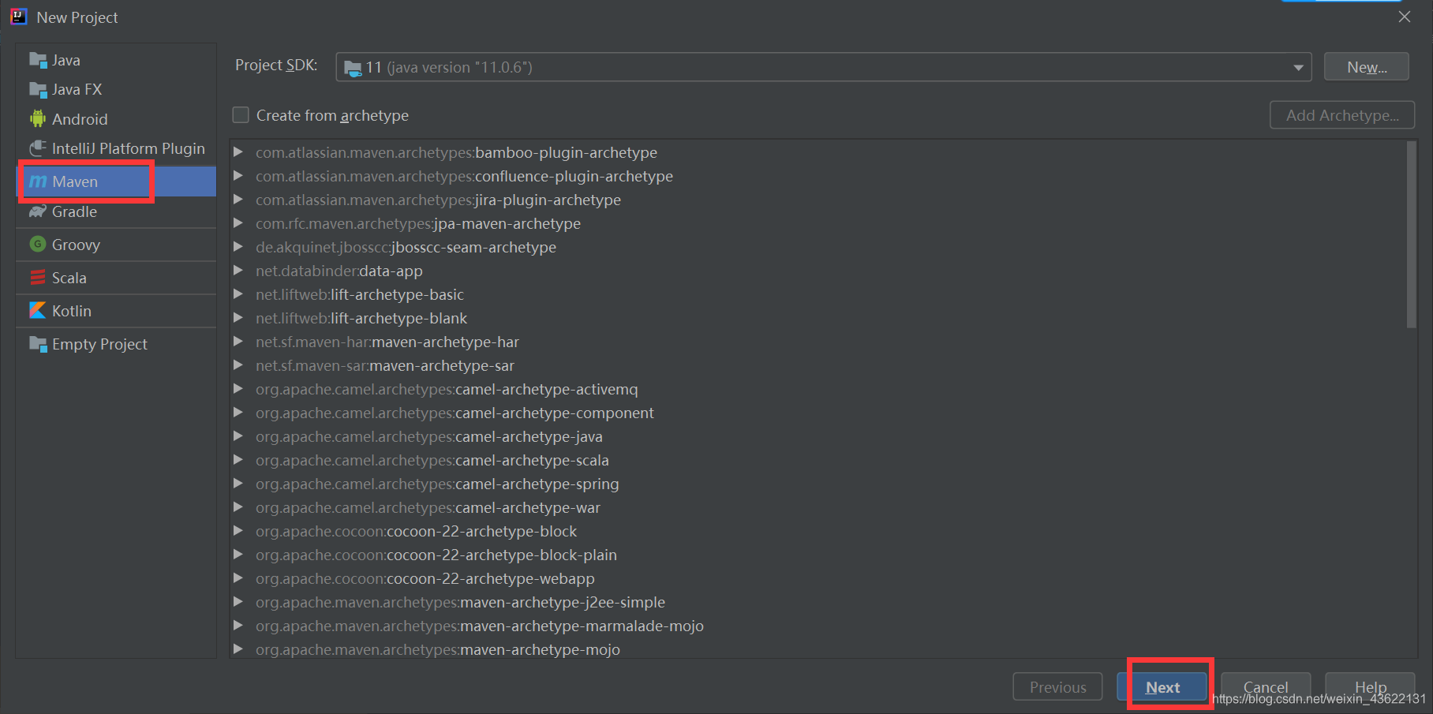
Task: Expand net.databinder data-app entry
Action: (238, 271)
